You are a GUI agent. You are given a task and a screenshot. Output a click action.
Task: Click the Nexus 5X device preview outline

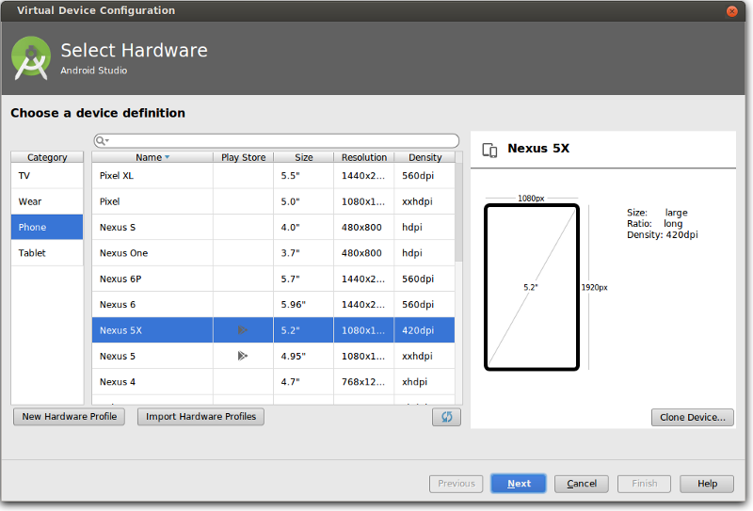coord(532,287)
